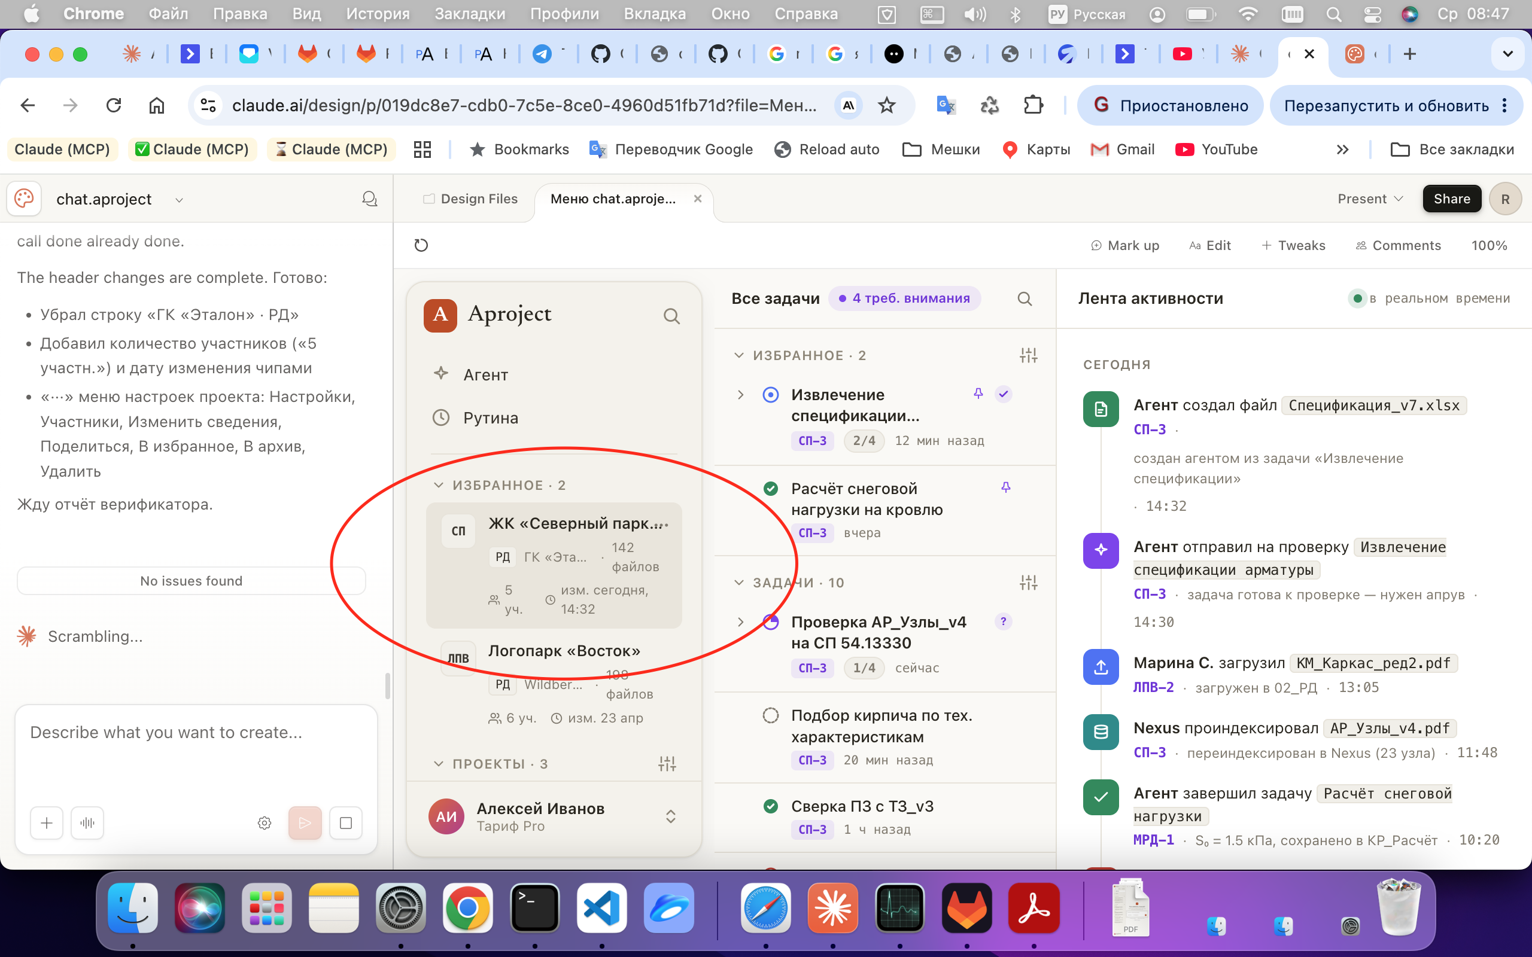Open Visual Studio Code from the Dock
The image size is (1532, 957).
pyautogui.click(x=601, y=909)
